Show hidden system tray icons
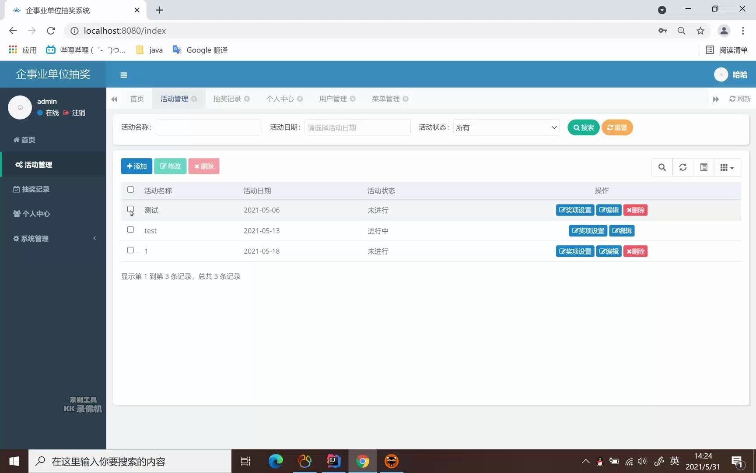The height and width of the screenshot is (473, 756). (585, 461)
